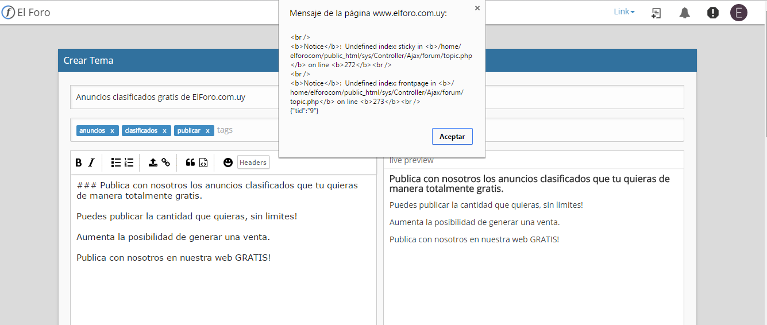Insert a blockquote

click(190, 162)
